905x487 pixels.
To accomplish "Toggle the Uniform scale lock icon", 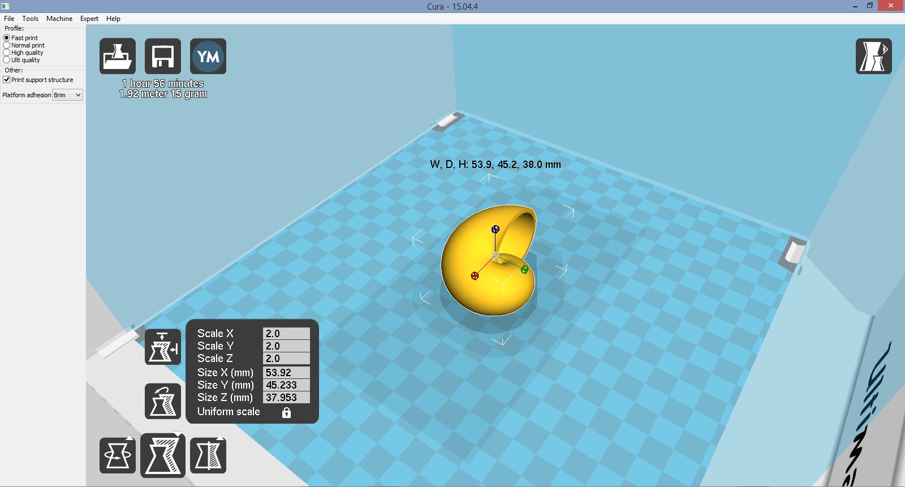I will 286,412.
